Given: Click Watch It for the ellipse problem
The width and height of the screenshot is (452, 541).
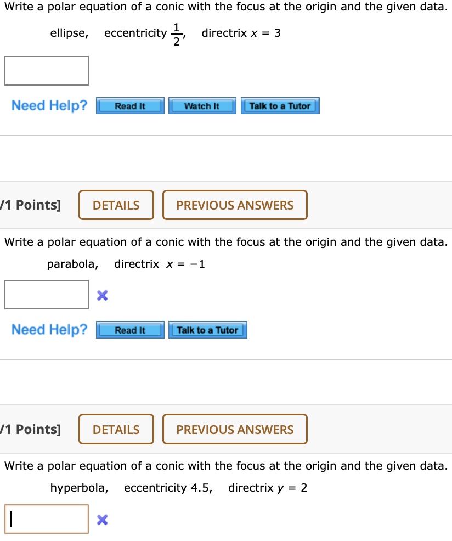Looking at the screenshot, I should coord(202,105).
